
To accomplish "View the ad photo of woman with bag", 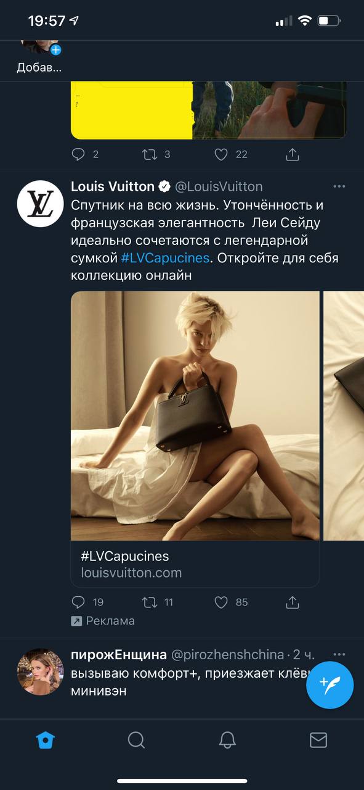I will pyautogui.click(x=195, y=416).
